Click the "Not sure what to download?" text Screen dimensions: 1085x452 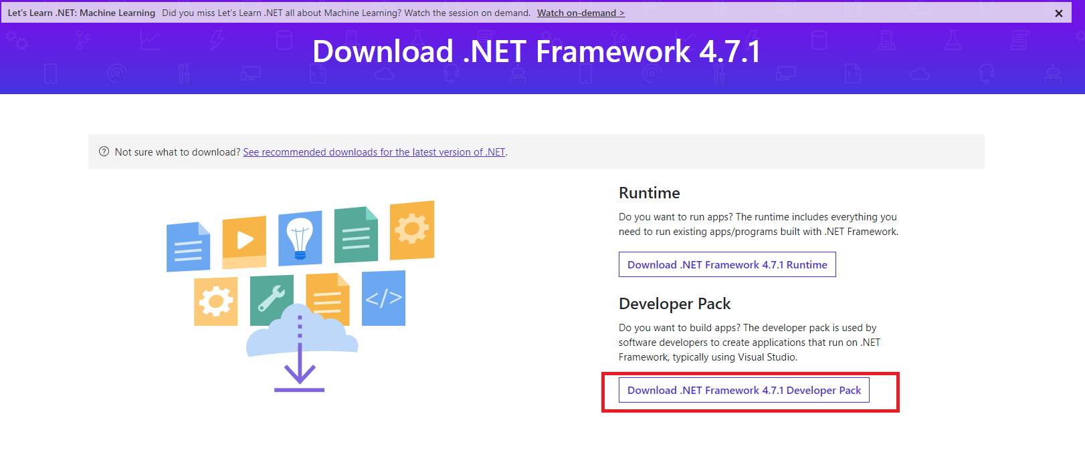point(177,152)
